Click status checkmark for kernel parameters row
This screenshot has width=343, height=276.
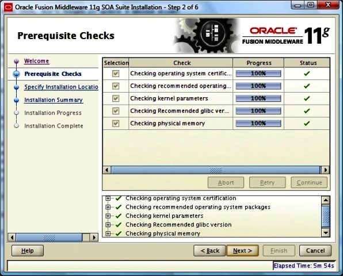(307, 98)
